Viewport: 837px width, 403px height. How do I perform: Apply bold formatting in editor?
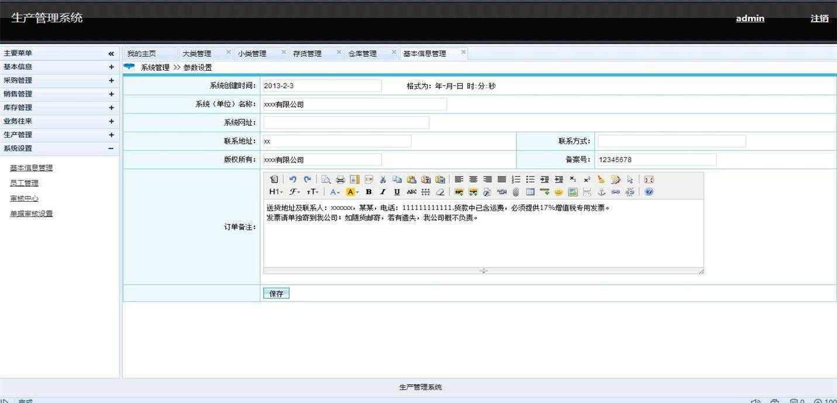point(368,192)
